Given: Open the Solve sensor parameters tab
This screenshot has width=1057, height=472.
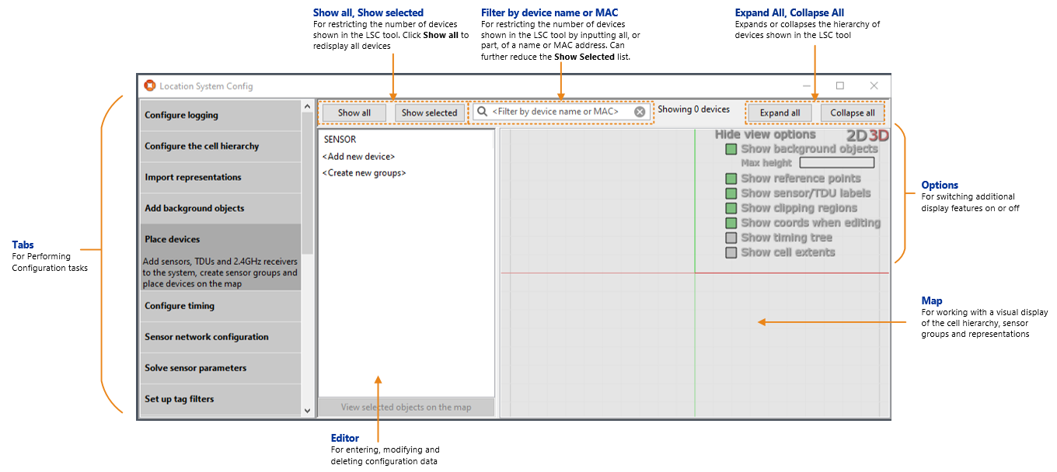Looking at the screenshot, I should 220,368.
